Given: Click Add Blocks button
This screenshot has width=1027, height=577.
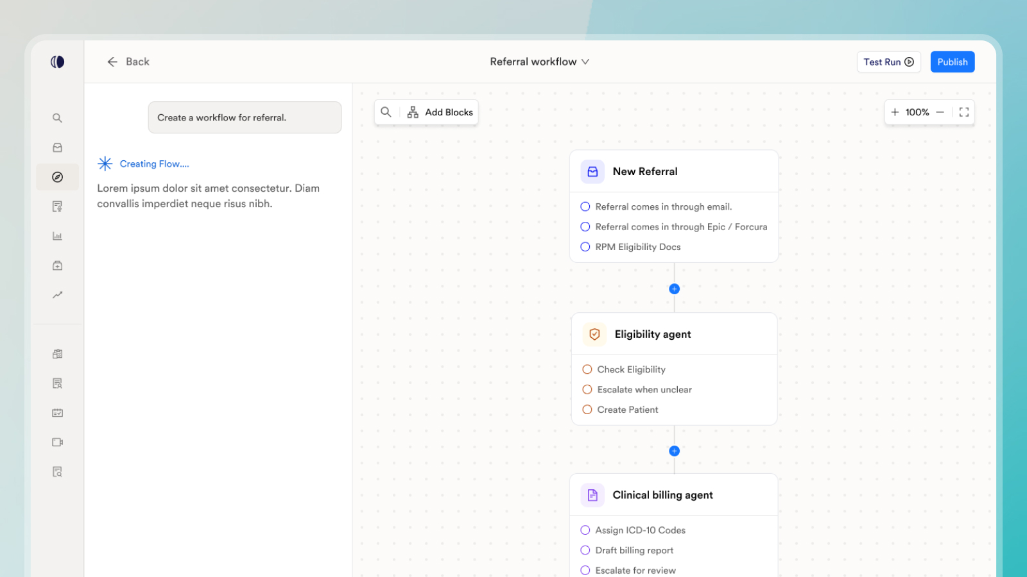Looking at the screenshot, I should (440, 112).
